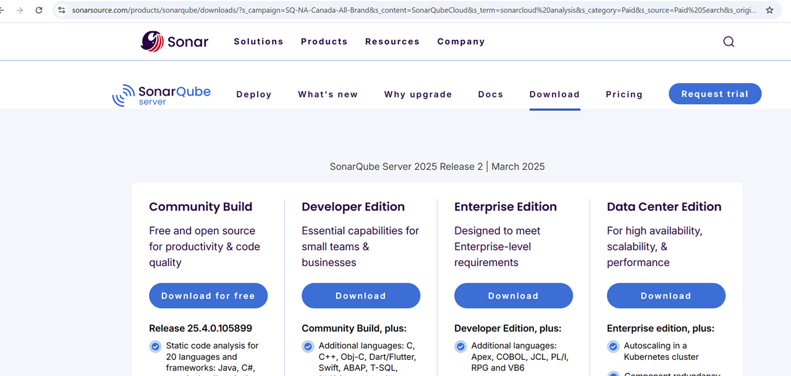The width and height of the screenshot is (791, 376).
Task: Click 'Community Build, plus:' text
Action: 354,328
